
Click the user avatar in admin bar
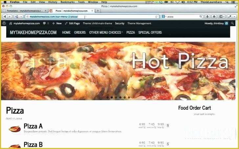click(x=227, y=24)
